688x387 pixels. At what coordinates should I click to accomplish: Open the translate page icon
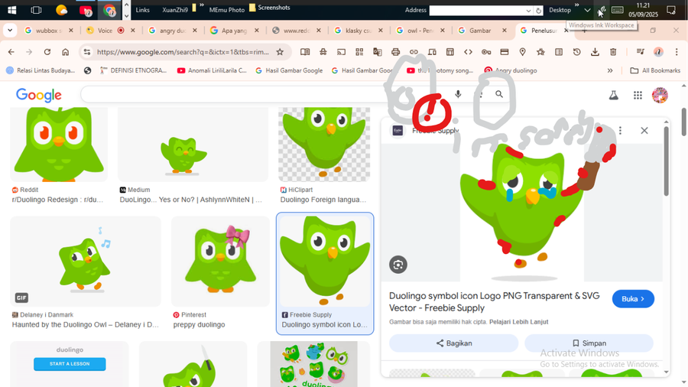click(x=378, y=52)
